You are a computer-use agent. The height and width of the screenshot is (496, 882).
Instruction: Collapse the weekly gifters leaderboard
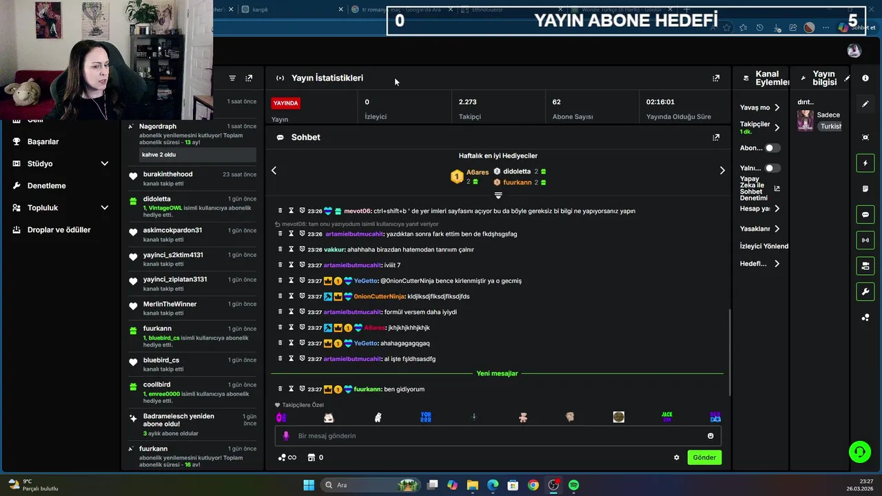[498, 196]
